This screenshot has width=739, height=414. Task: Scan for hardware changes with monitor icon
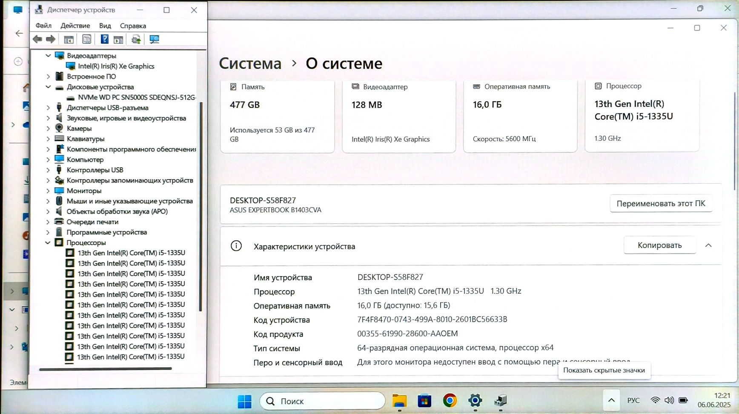pyautogui.click(x=154, y=40)
